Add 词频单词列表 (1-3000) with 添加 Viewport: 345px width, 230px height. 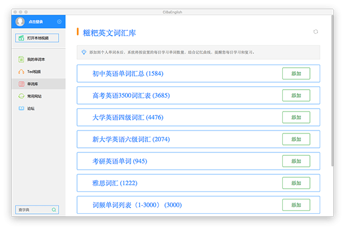[x=296, y=205]
